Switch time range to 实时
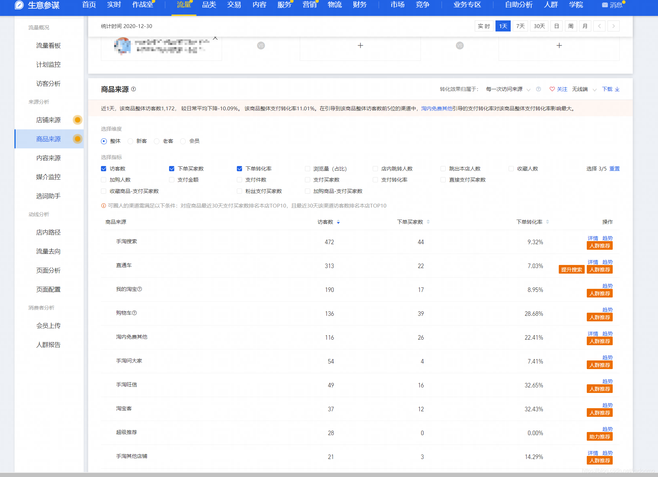The width and height of the screenshot is (658, 477). [x=484, y=26]
